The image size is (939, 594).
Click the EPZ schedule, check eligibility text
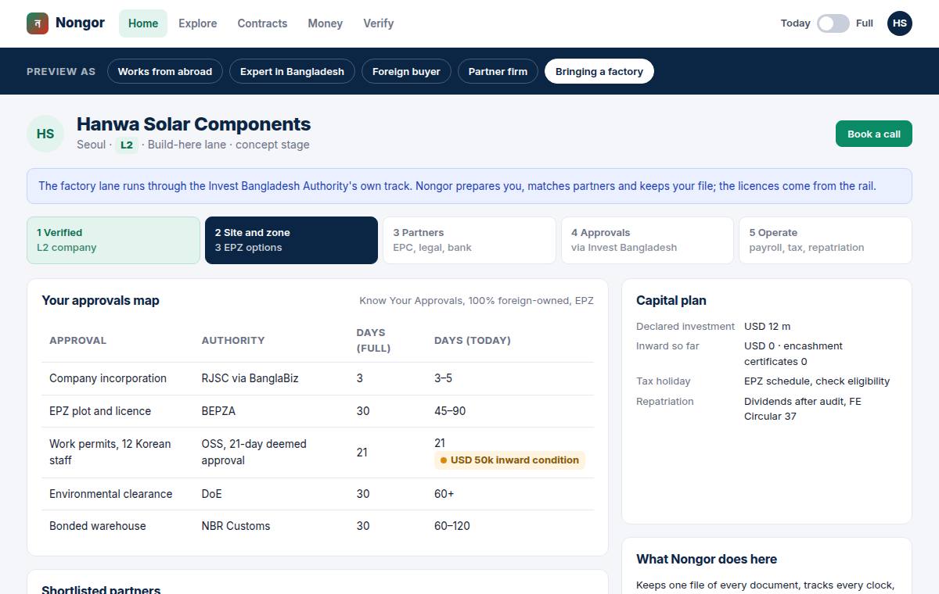817,381
